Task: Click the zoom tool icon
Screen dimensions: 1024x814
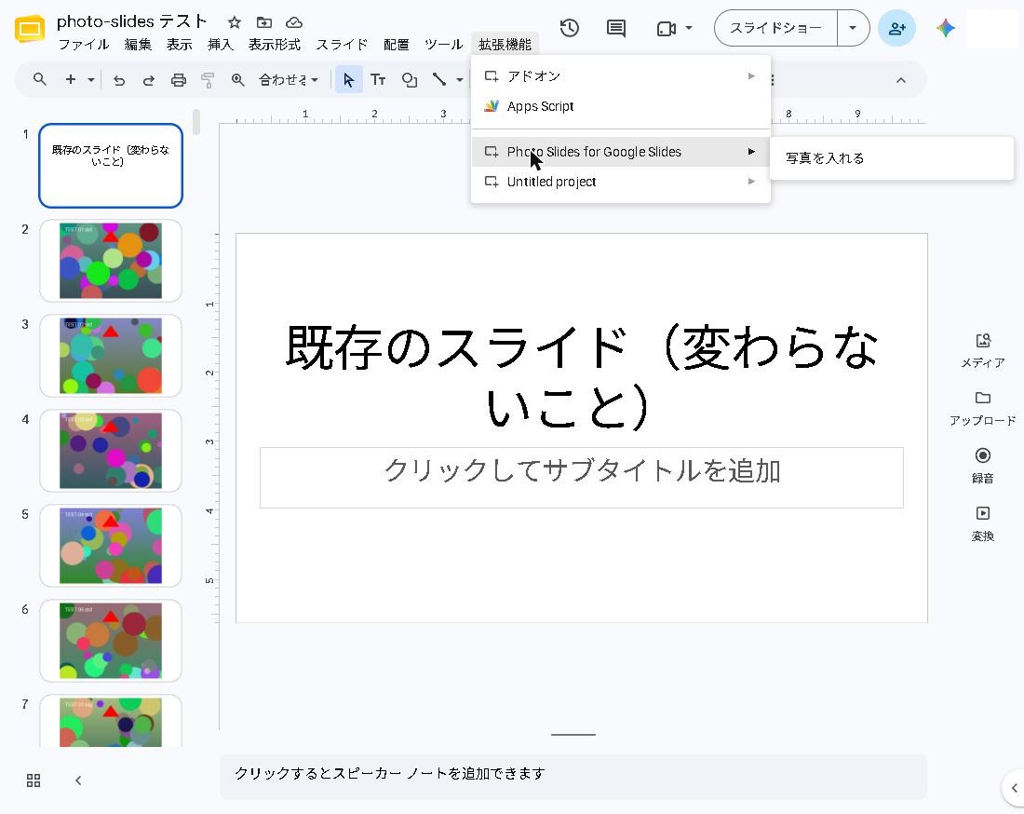Action: point(237,80)
